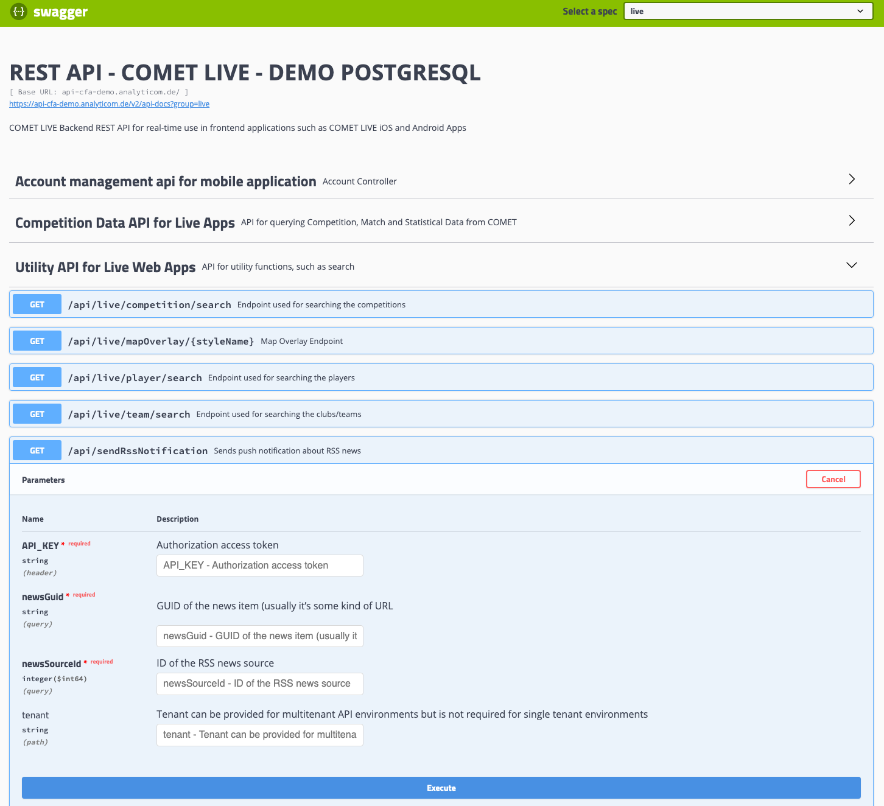Image resolution: width=884 pixels, height=806 pixels.
Task: Click GET badge for mapOverlay endpoint
Action: coord(37,341)
